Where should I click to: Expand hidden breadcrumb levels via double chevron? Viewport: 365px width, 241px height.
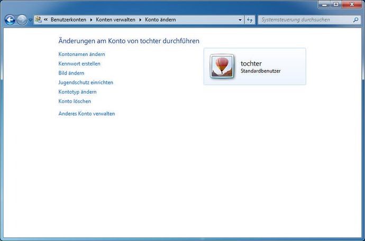(46, 20)
